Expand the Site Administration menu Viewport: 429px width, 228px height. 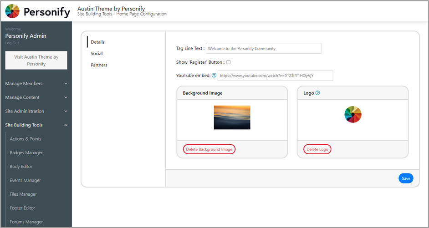point(36,111)
